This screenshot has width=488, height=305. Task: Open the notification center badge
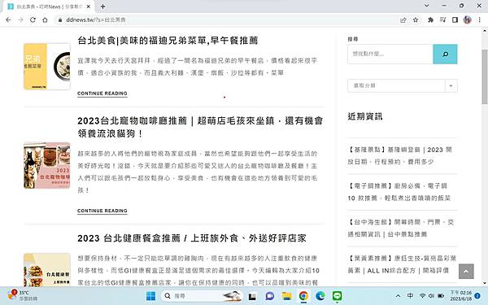(x=477, y=296)
